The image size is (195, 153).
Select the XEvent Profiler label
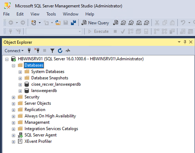38,141
